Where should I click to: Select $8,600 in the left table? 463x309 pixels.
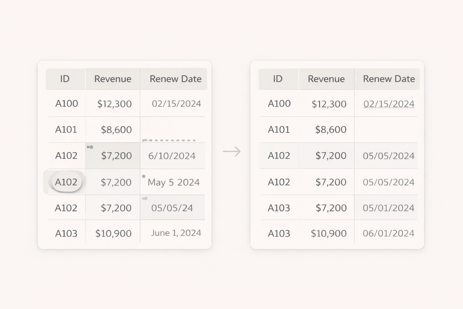tap(116, 130)
